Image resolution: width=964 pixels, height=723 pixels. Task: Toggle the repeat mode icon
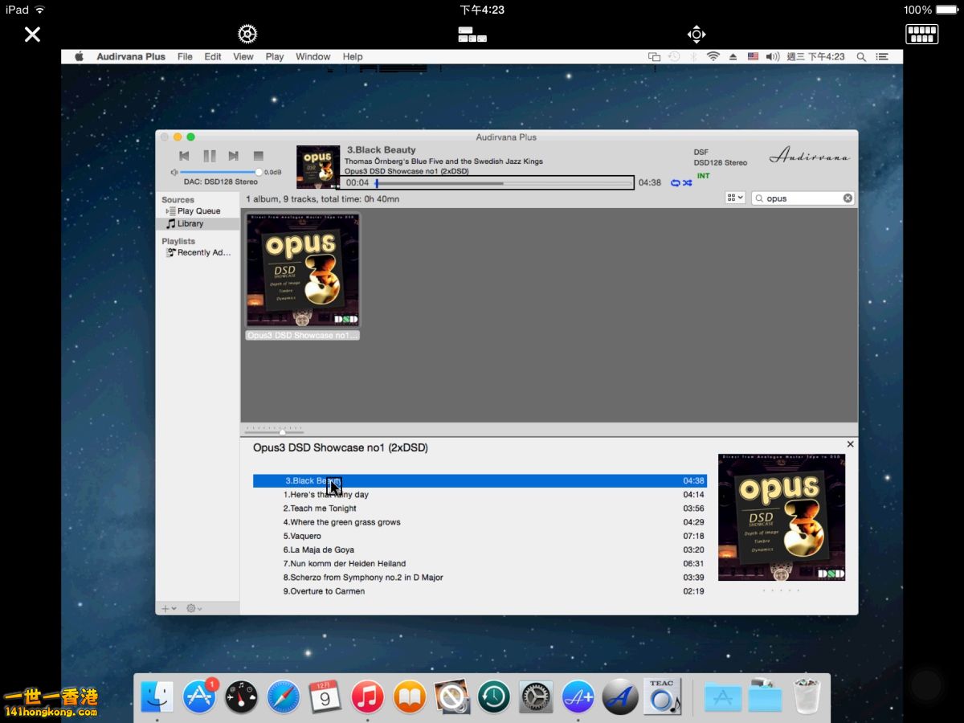(676, 183)
